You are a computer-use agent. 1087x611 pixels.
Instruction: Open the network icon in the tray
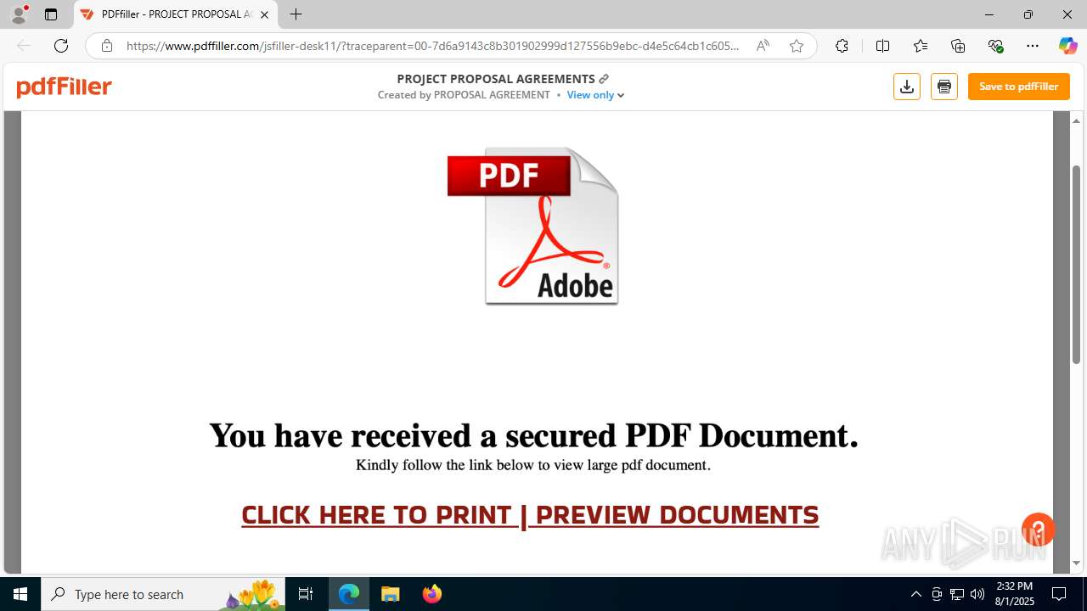point(957,594)
